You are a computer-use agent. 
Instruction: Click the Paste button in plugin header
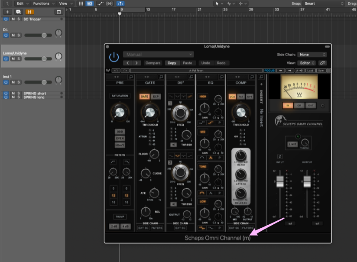coord(187,63)
